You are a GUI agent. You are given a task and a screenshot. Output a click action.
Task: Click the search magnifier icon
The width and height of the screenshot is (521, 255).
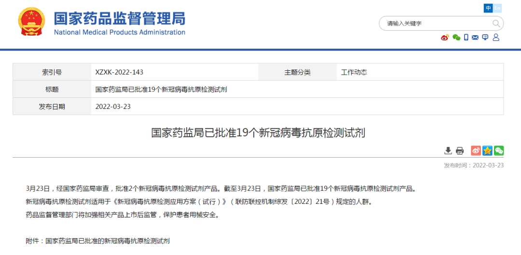click(496, 23)
